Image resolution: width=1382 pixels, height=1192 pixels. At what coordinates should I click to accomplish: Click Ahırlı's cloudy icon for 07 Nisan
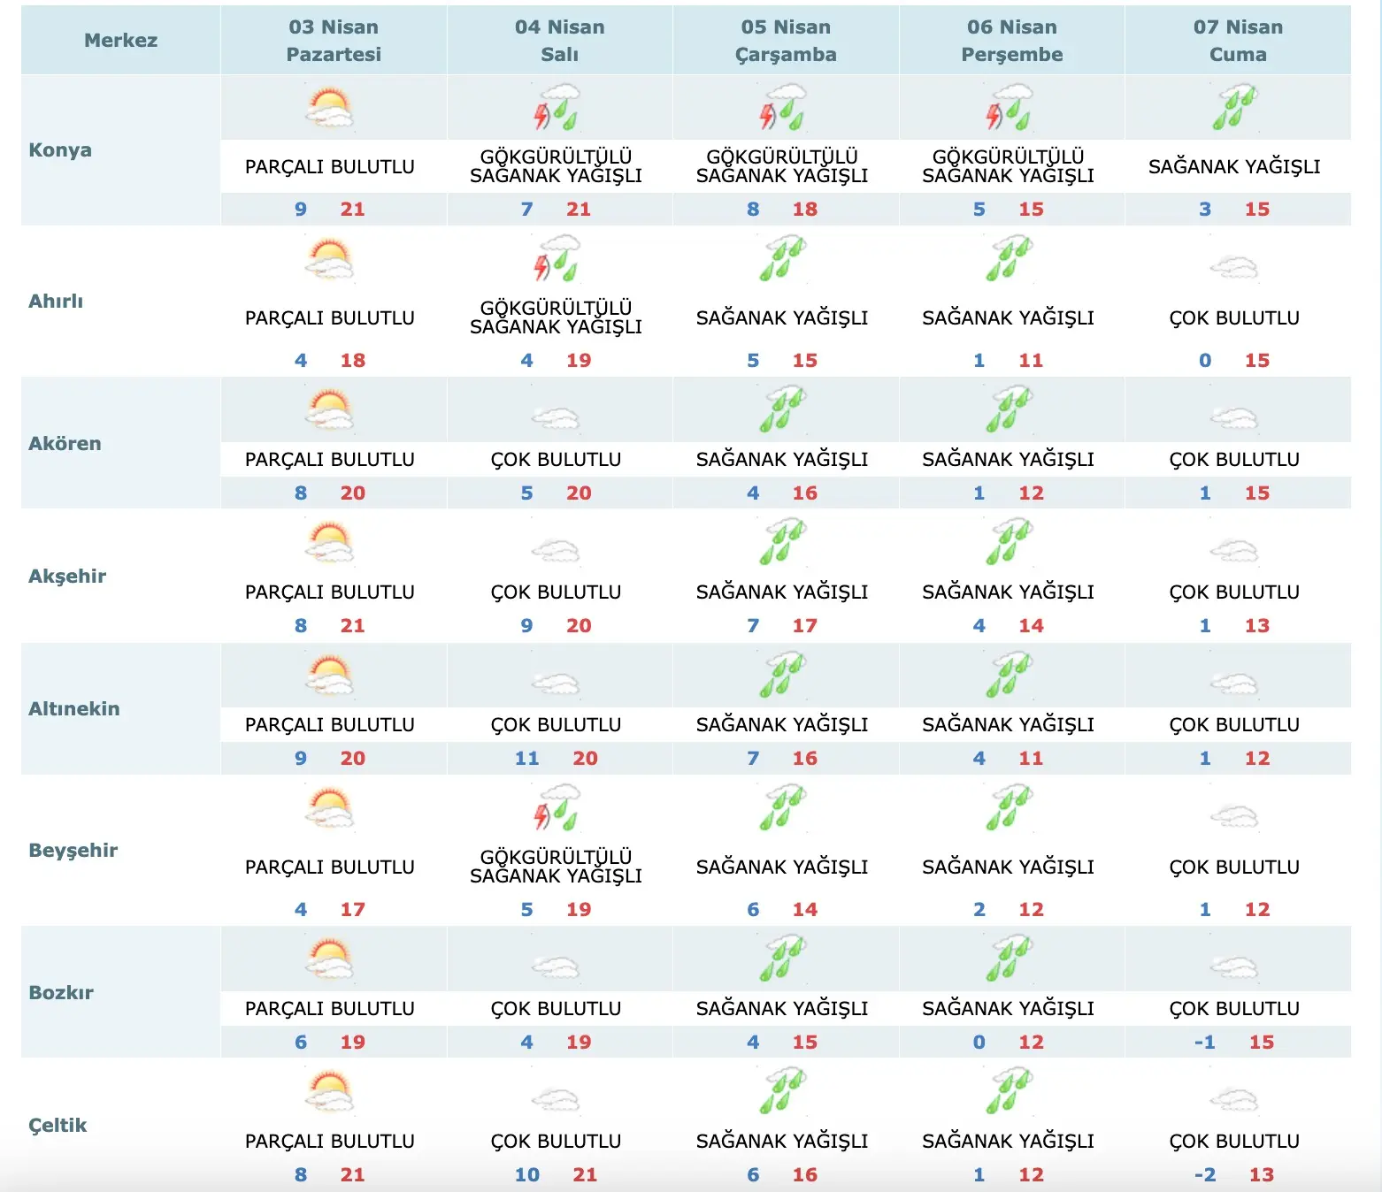pos(1234,266)
